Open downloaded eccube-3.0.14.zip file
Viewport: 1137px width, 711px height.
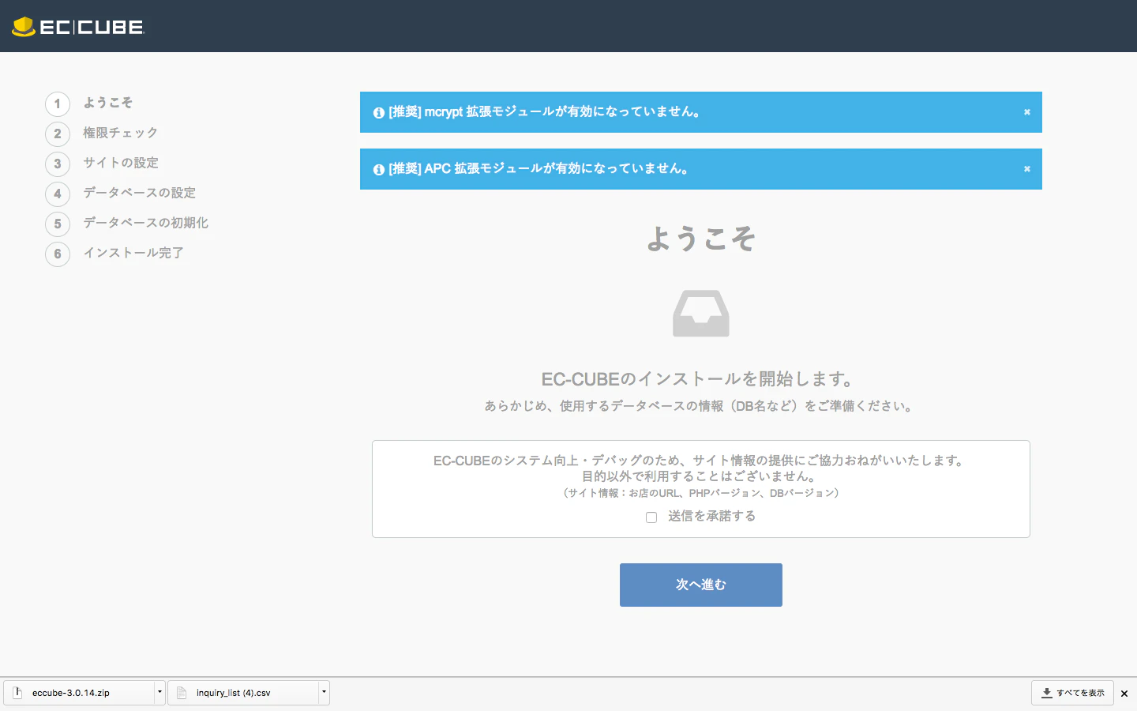79,693
